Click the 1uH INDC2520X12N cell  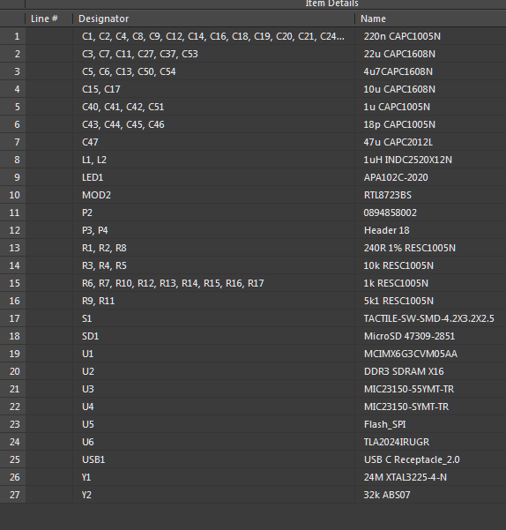[x=431, y=160]
